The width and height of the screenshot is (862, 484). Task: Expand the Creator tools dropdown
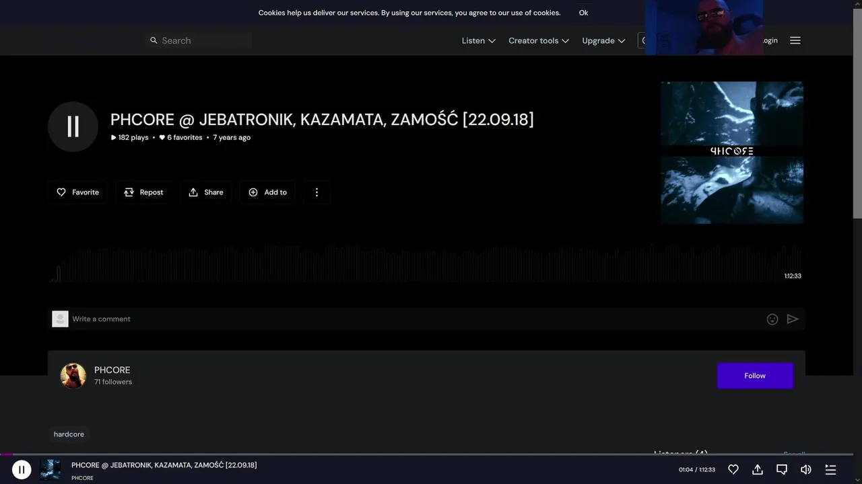[x=539, y=40]
